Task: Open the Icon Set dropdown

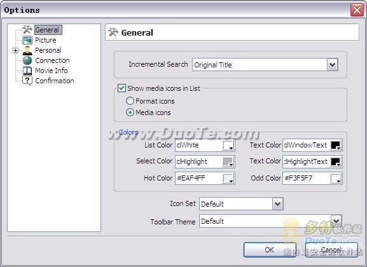Action: click(x=278, y=204)
